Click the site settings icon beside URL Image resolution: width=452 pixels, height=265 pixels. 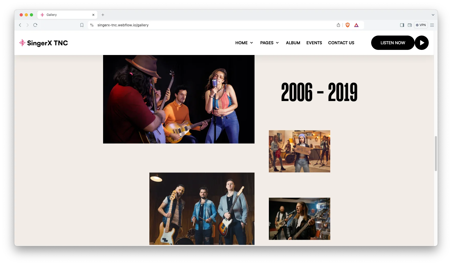92,25
